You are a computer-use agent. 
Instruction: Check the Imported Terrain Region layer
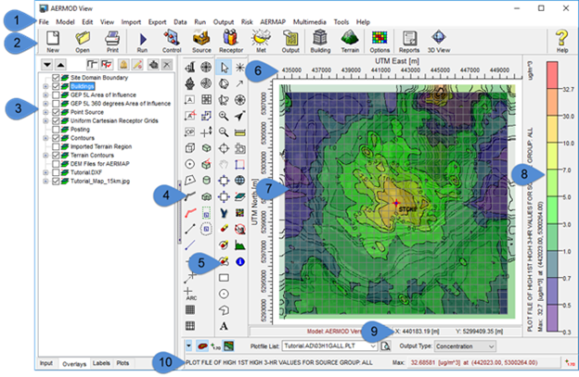tap(56, 146)
